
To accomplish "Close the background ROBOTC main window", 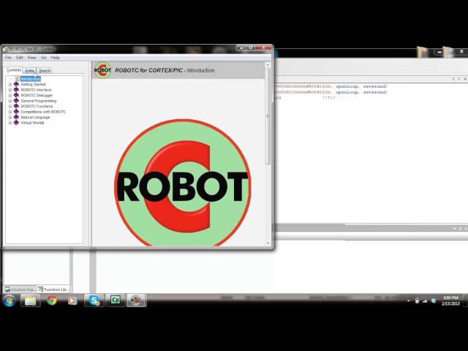I will pos(461,52).
